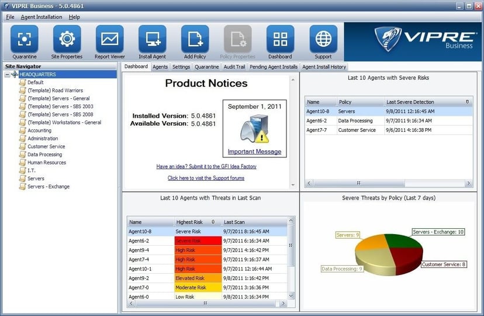Click the Site Properties gear icon
Screen dimensions: 484x316
coord(67,39)
